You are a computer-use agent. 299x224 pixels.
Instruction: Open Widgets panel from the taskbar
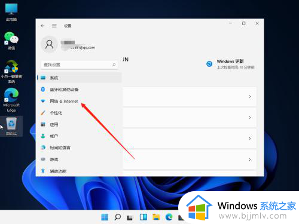pos(144,217)
